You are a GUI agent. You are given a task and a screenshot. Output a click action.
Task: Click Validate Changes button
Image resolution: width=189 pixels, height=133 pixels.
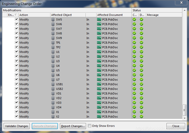17,126
